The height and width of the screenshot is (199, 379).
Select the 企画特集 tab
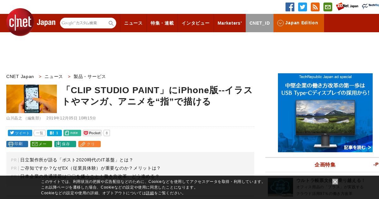(x=325, y=165)
